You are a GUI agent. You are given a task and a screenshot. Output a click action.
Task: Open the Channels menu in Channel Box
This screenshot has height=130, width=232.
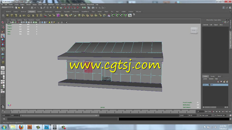(x=205, y=25)
